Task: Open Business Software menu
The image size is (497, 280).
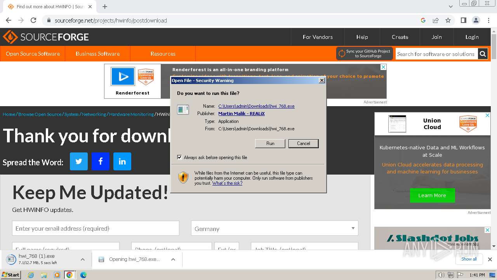Action: (x=97, y=54)
